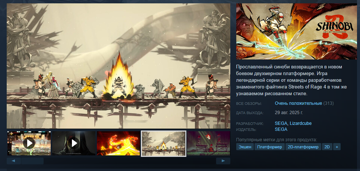
Task: Click the 'ВСЕ ОБЗОРЫ:' label
Action: pos(249,104)
